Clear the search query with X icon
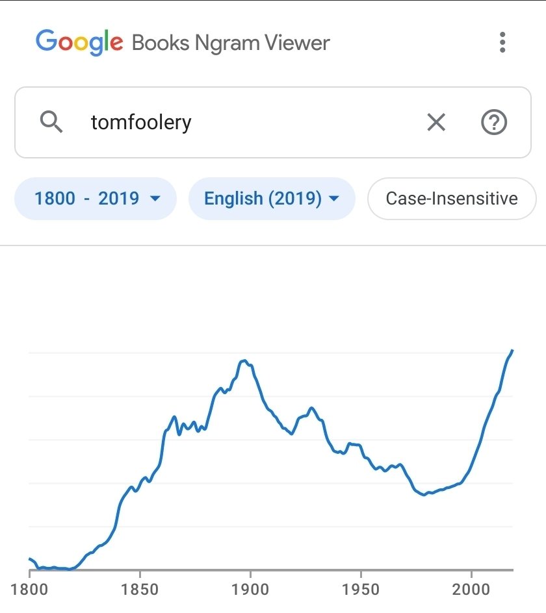The image size is (546, 613). (436, 122)
